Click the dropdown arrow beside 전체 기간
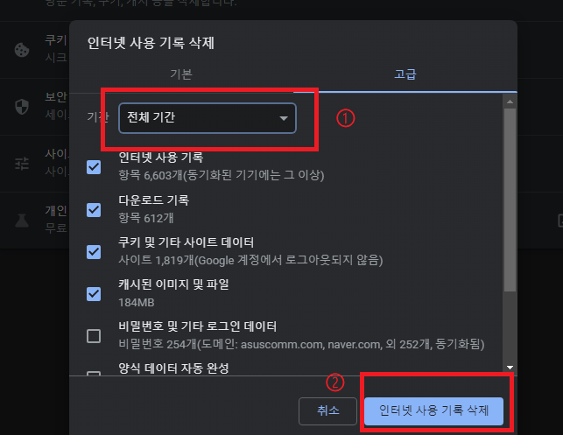The width and height of the screenshot is (563, 435). [x=284, y=118]
